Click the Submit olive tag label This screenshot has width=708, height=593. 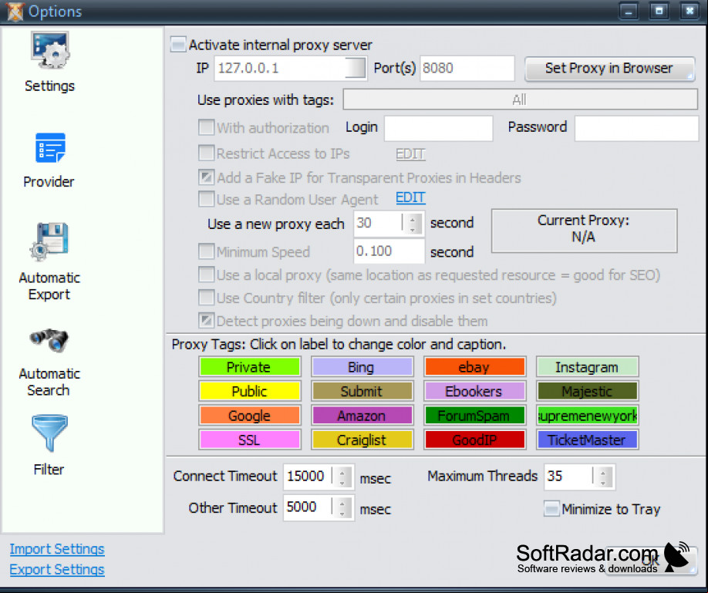[362, 391]
